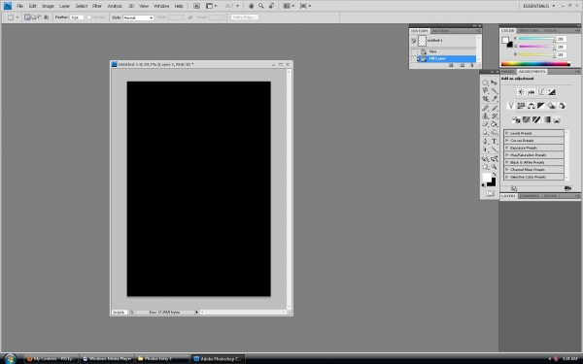583x364 pixels.
Task: Switch to the Swatches tab
Action: 528,30
